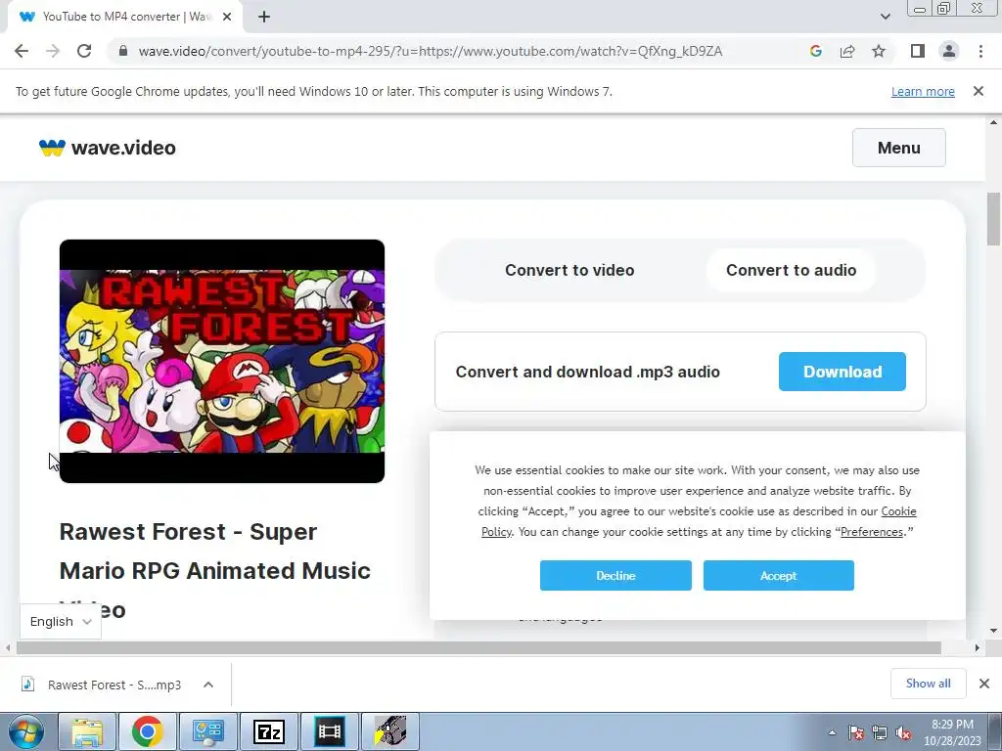
Task: Click the Google icon in address bar
Action: [x=816, y=51]
